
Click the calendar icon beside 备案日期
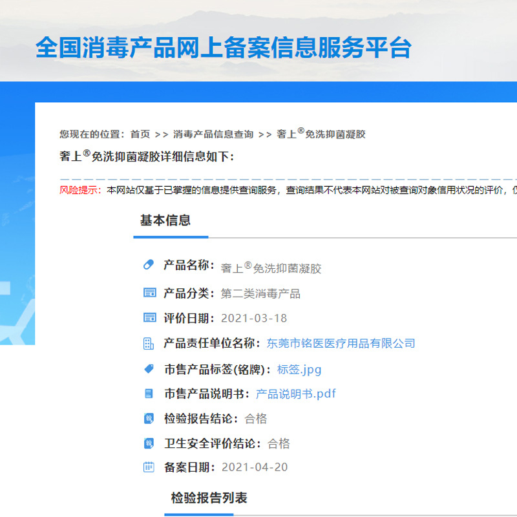point(149,467)
